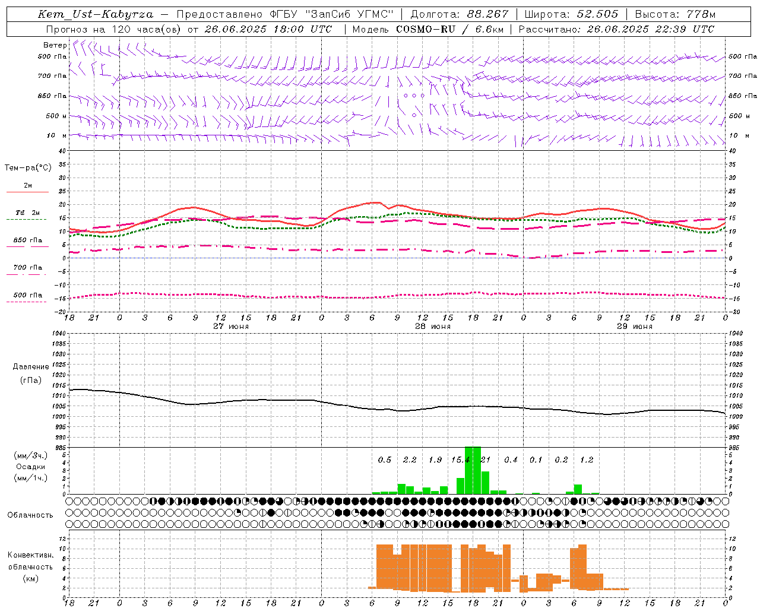The width and height of the screenshot is (760, 608).
Task: Click the Td 2м dew point legend label
Action: pyautogui.click(x=28, y=213)
